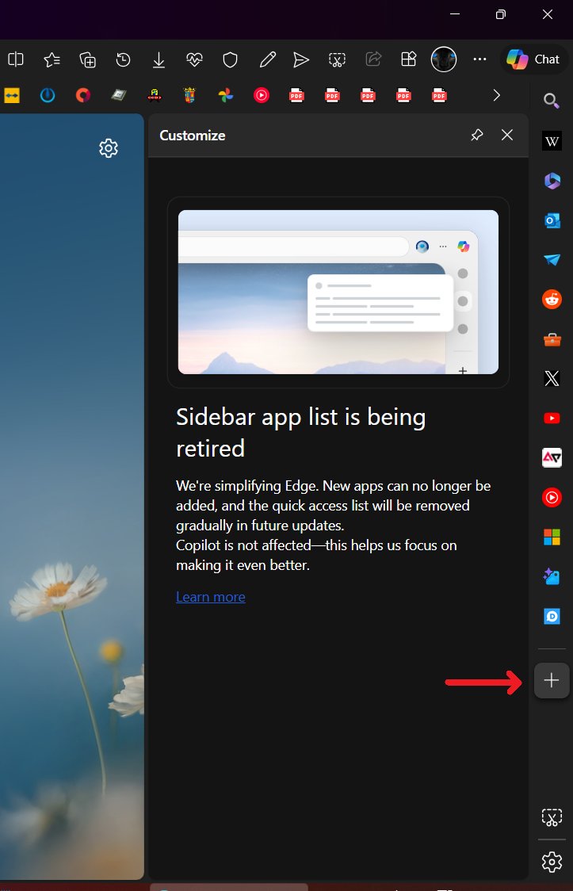Click the sidebar Search icon

coord(552,100)
